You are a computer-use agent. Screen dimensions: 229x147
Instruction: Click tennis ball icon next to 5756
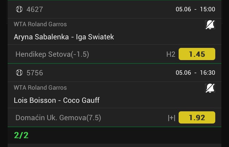tap(19, 73)
